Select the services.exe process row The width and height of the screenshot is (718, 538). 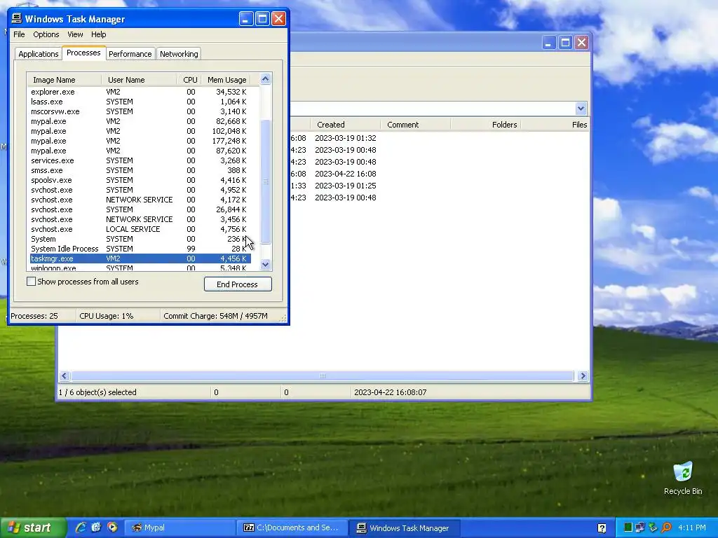[140, 160]
